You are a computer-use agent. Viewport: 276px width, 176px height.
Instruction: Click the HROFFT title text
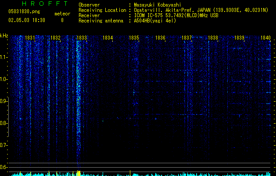(45, 4)
